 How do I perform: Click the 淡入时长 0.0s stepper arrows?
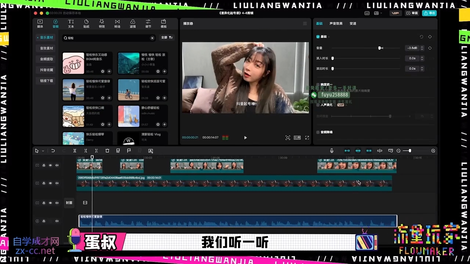pos(422,58)
